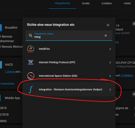The width and height of the screenshot is (135, 128).
Task: Click the IPP printer icon
Action: [x=31, y=62]
